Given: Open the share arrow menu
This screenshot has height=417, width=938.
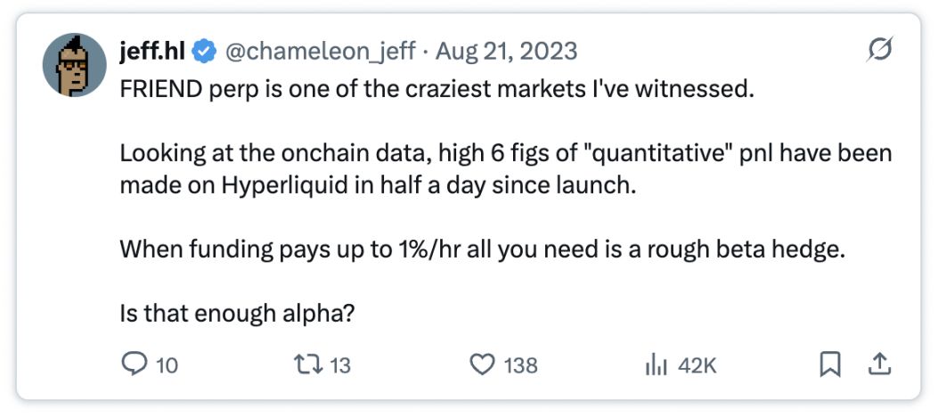Looking at the screenshot, I should [x=878, y=364].
